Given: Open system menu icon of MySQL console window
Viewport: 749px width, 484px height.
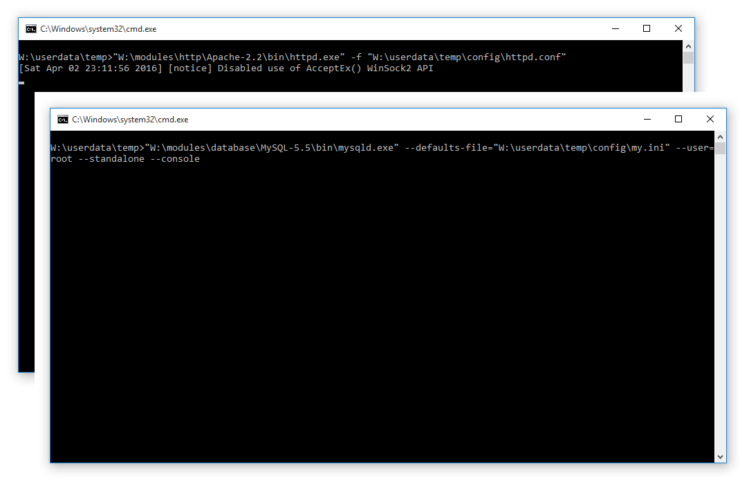Looking at the screenshot, I should (63, 119).
